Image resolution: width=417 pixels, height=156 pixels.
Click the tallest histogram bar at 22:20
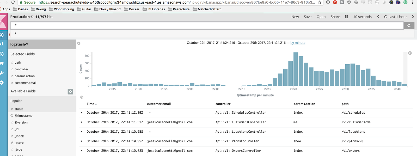tap(296, 69)
